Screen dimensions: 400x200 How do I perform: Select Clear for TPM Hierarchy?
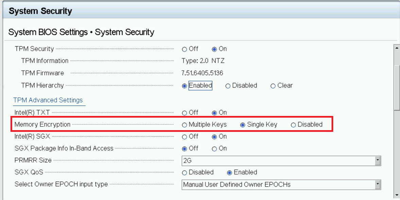click(273, 85)
